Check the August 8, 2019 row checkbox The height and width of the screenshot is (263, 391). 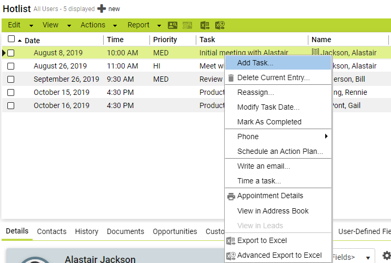click(11, 53)
